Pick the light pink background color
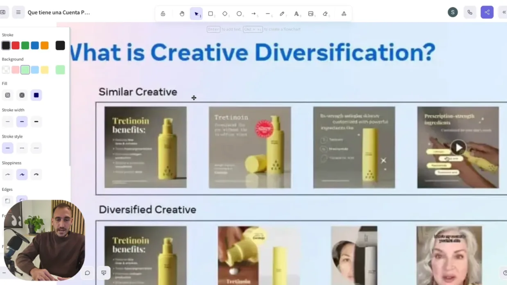This screenshot has height=285, width=507. pyautogui.click(x=16, y=70)
